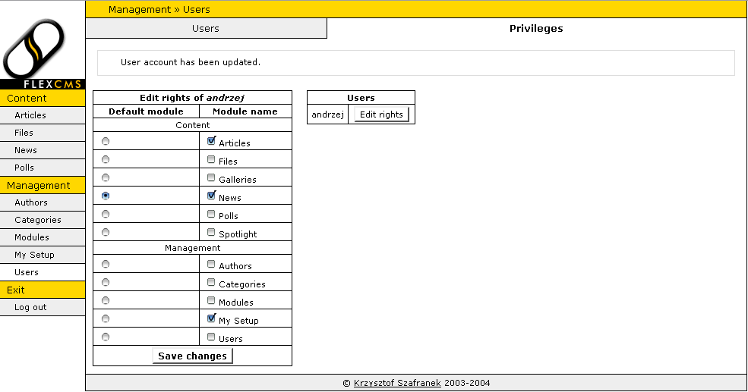
Task: Click the Management sidebar section header
Action: 43,185
